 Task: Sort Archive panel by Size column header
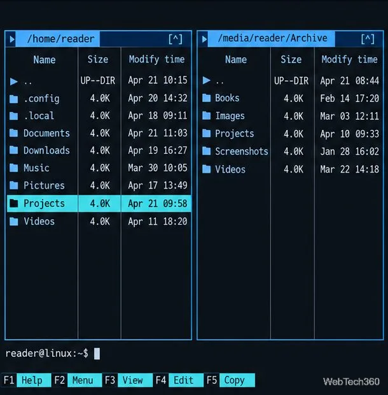pos(291,60)
